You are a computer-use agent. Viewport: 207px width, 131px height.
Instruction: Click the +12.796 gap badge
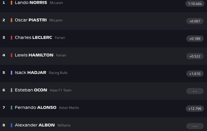pyautogui.click(x=195, y=109)
